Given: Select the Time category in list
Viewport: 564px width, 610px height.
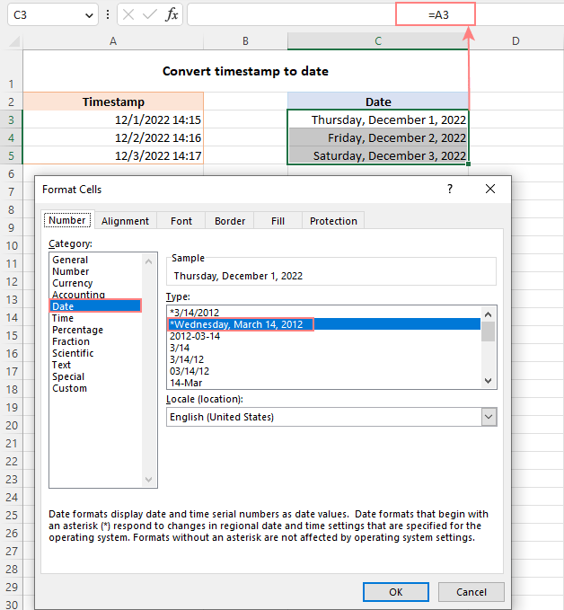Looking at the screenshot, I should (63, 318).
